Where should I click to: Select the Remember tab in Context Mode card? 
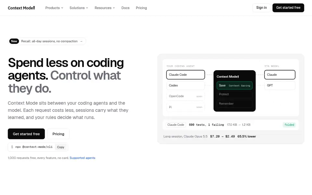(234, 104)
